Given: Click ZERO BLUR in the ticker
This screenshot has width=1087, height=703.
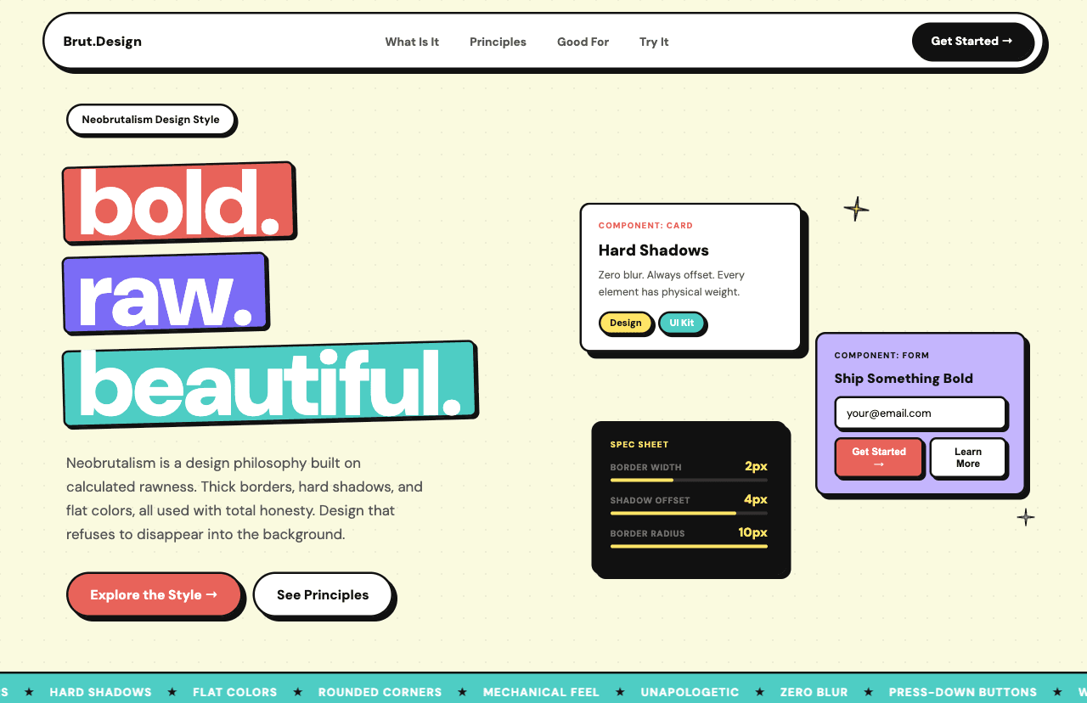Looking at the screenshot, I should pos(814,692).
